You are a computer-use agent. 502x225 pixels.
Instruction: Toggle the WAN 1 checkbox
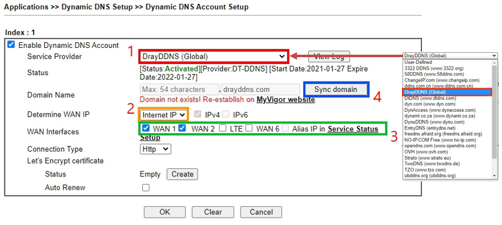[145, 128]
